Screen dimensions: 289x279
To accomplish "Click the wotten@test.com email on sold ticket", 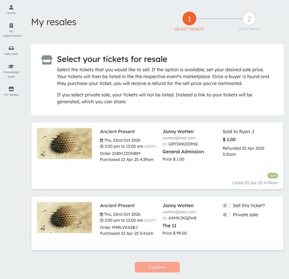I will point(179,138).
